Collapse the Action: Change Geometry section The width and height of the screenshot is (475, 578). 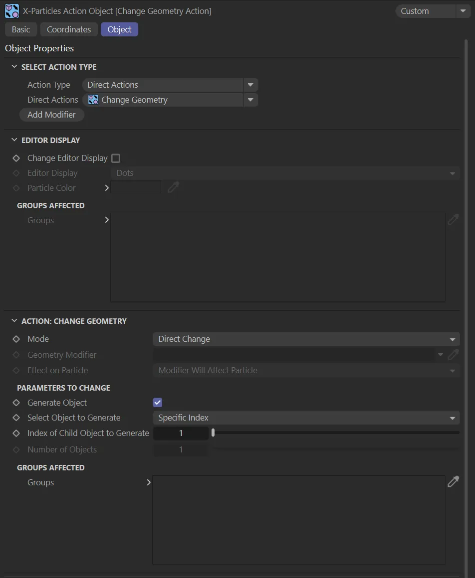pyautogui.click(x=14, y=321)
